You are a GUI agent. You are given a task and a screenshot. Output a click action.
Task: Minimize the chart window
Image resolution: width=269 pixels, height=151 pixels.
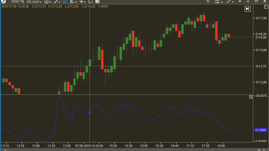pos(248,1)
